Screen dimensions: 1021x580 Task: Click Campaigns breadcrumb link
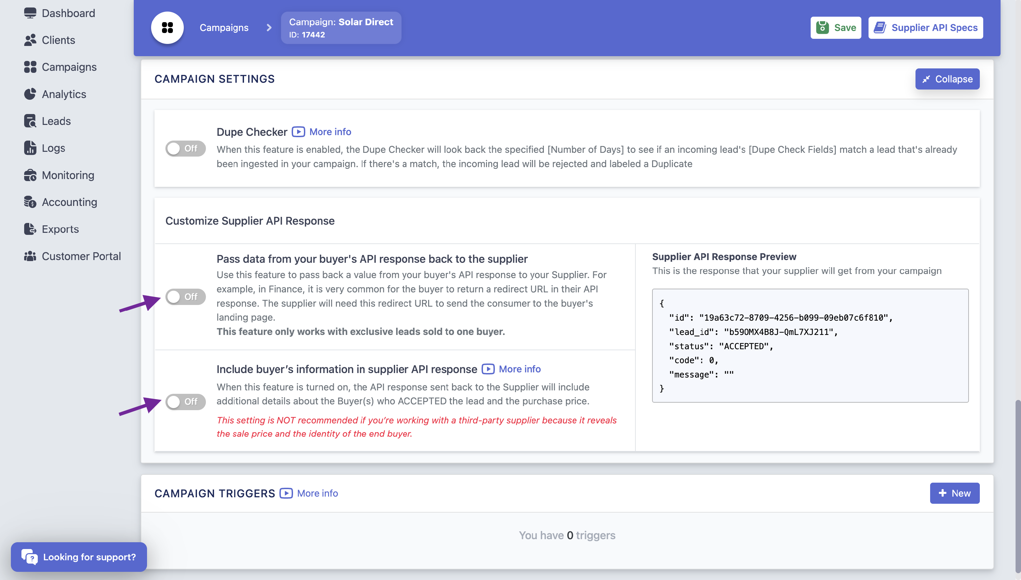point(224,28)
